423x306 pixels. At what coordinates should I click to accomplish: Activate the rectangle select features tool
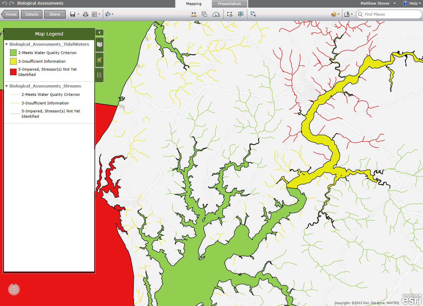click(x=229, y=14)
